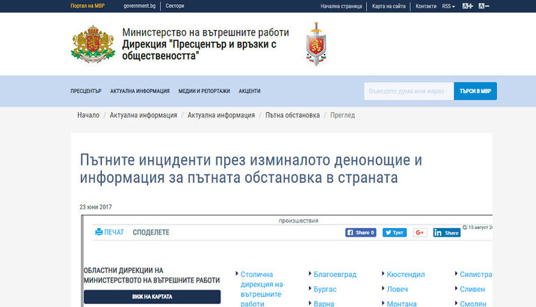Click the Bulgarian coat of arms logo
This screenshot has height=307, width=536.
(x=93, y=43)
